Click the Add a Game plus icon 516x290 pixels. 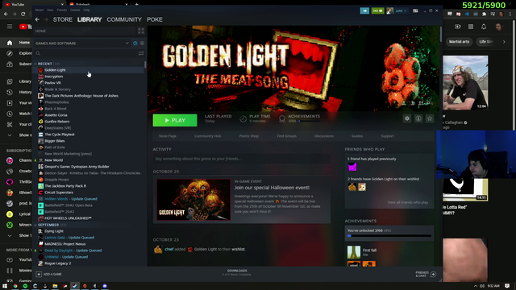39,274
